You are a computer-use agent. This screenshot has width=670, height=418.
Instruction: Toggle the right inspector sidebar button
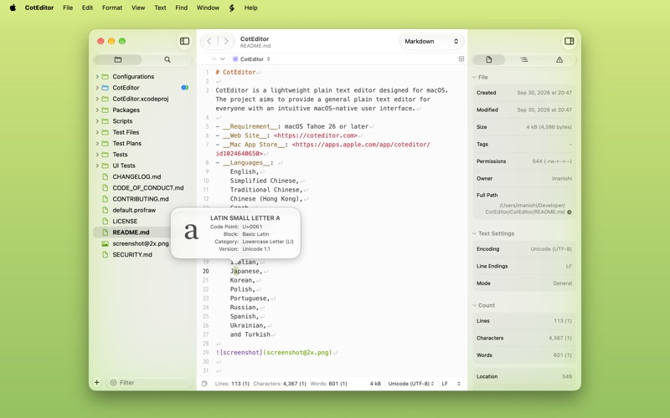click(569, 41)
